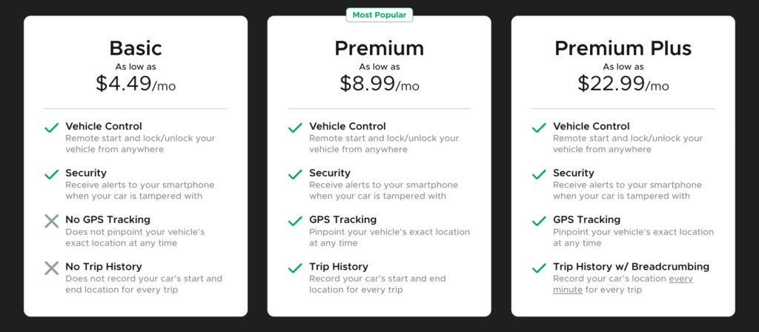Click the checkmark beside Premium Plus Security
Viewport: 759px width, 332px height.
(x=540, y=174)
